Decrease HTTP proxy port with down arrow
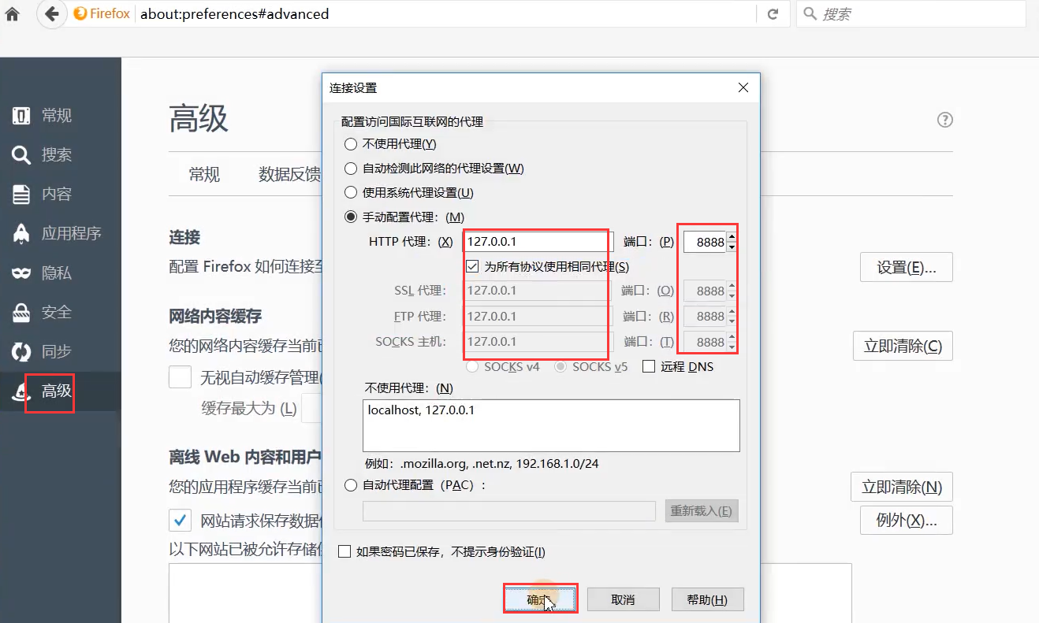The width and height of the screenshot is (1039, 623). coord(732,247)
